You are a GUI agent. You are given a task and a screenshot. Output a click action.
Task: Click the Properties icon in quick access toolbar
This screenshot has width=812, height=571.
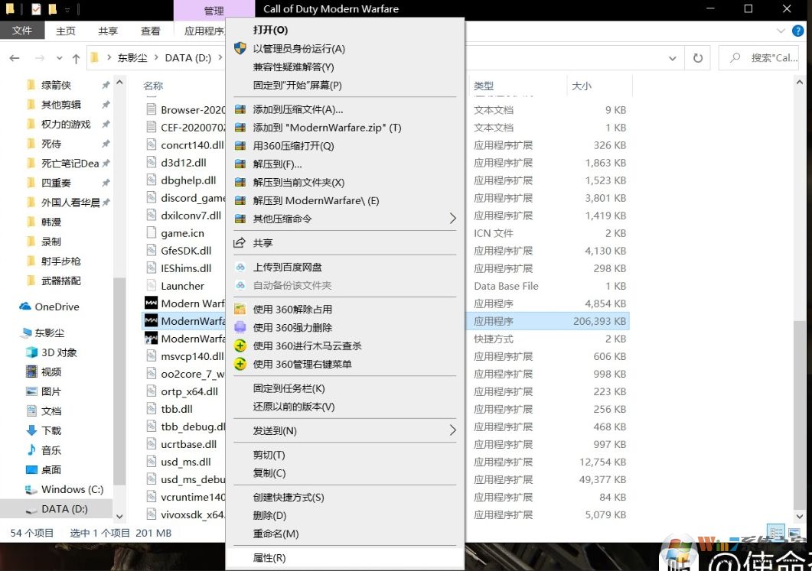point(34,9)
